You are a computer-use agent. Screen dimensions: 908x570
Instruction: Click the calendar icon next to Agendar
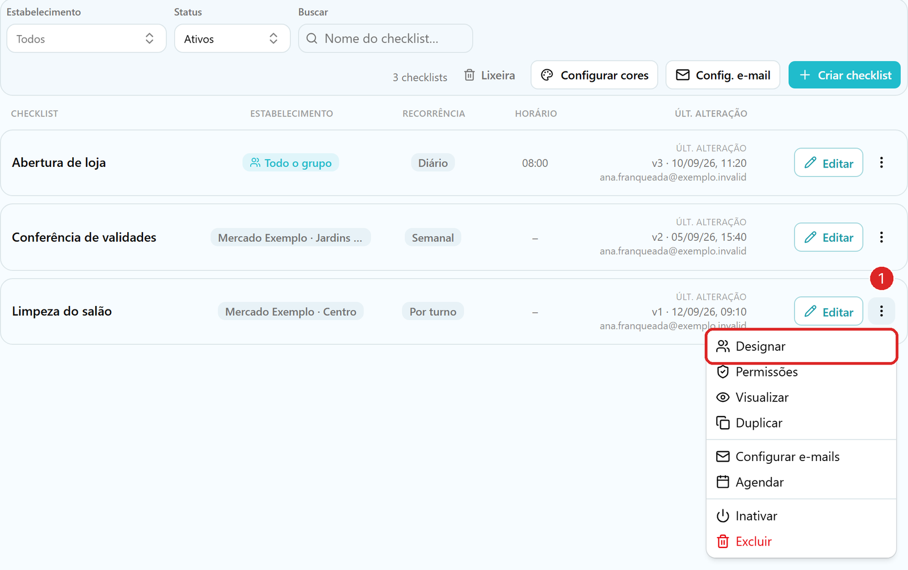[722, 482]
